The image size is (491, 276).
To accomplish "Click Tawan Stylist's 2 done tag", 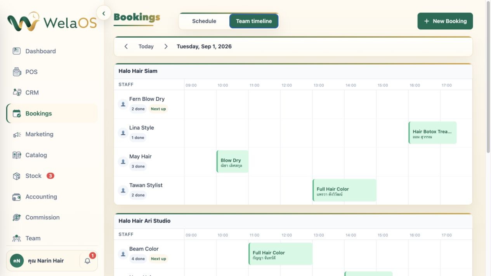I will 138,195.
